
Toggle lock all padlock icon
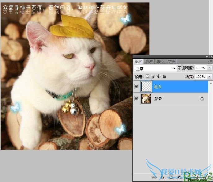tap(164, 77)
